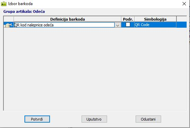Expand the Definicija barkoda dropdown arrow
190x128 pixels.
click(x=118, y=25)
